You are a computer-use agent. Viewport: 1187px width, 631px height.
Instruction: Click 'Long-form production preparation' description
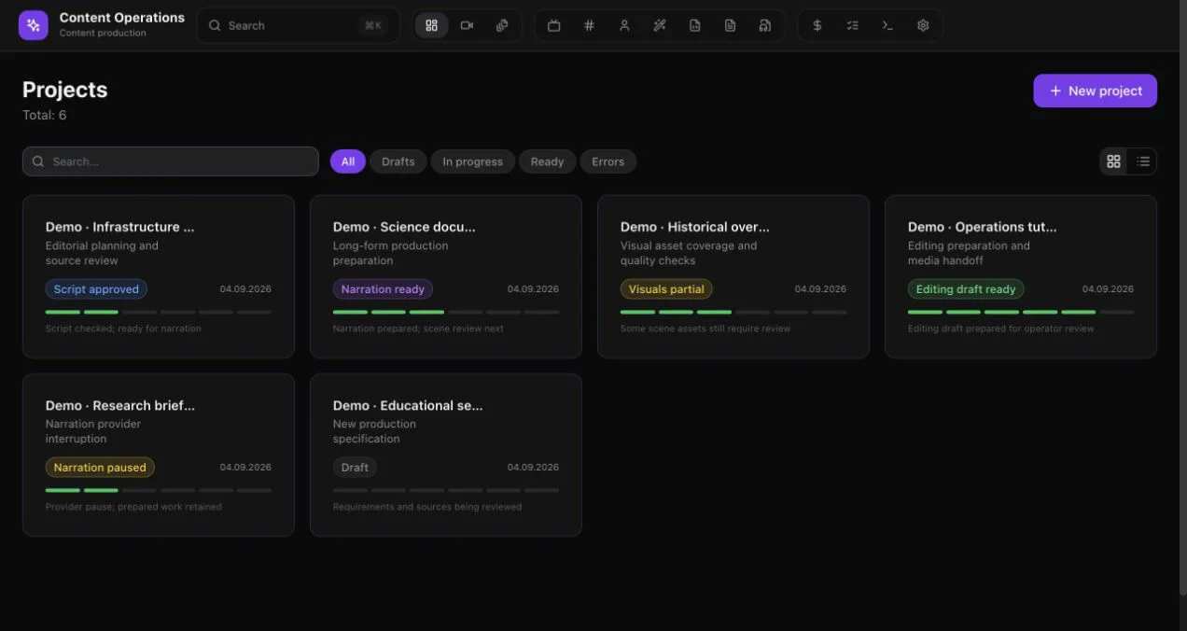[390, 253]
